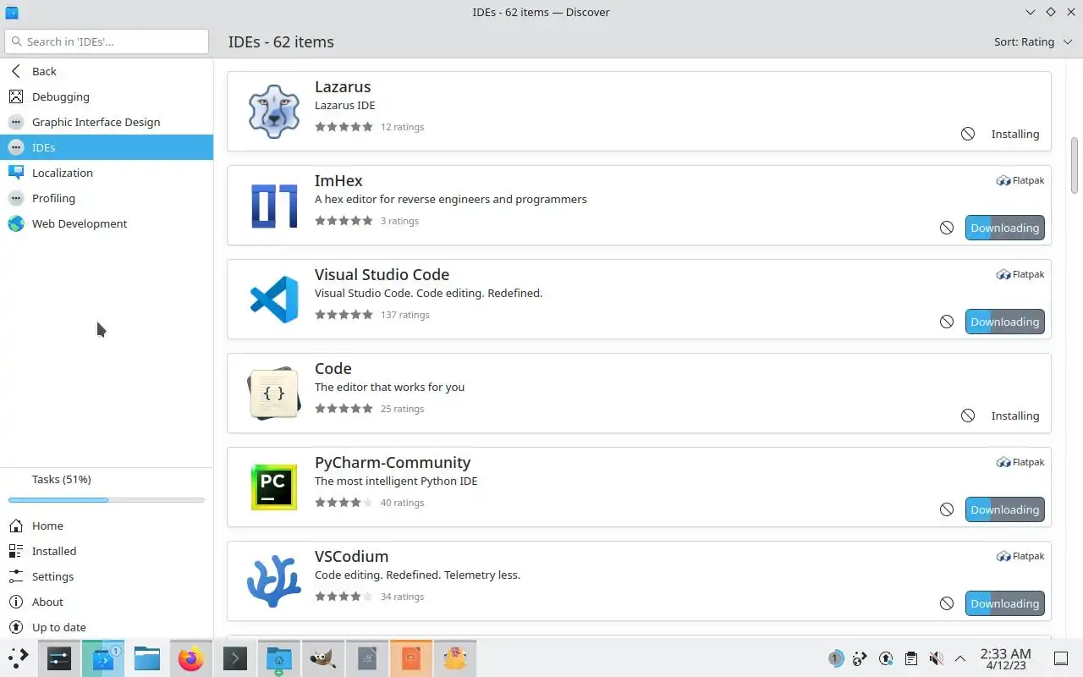Cancel the Visual Studio Code download
The width and height of the screenshot is (1083, 677).
[x=947, y=322]
